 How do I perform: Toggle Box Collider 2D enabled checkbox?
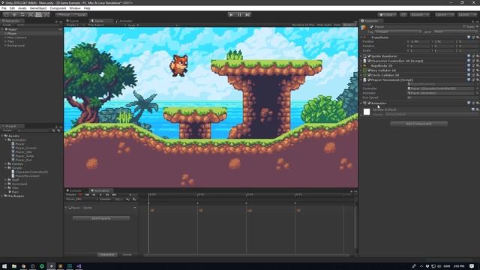pos(369,70)
